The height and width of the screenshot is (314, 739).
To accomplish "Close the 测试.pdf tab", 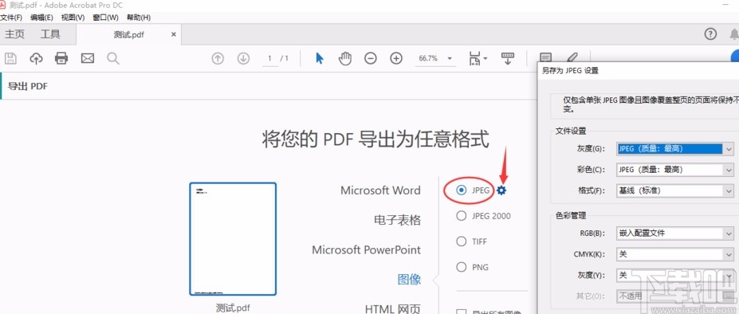I will pyautogui.click(x=174, y=34).
